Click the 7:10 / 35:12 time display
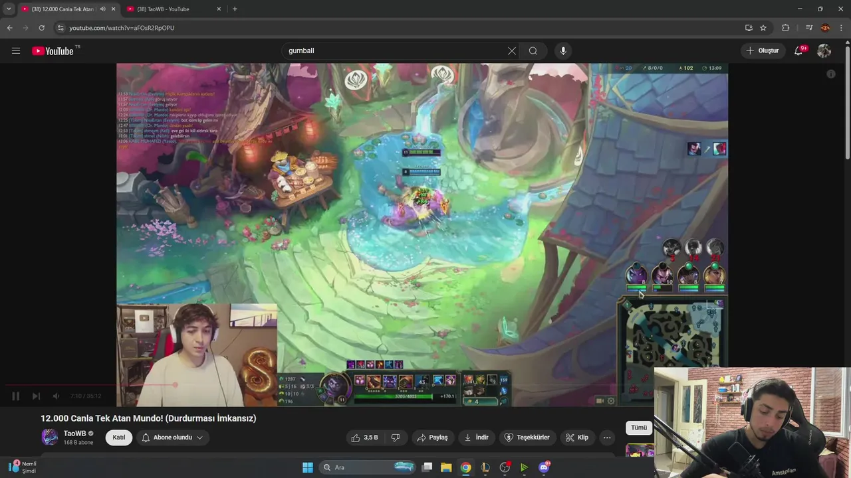 86,396
